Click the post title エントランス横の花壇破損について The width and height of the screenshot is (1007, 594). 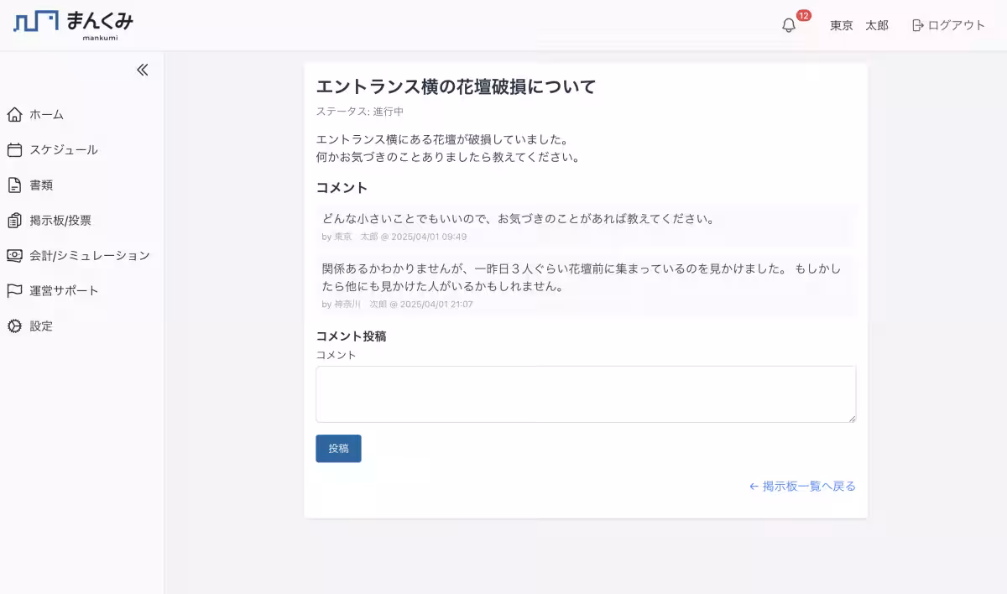coord(457,86)
